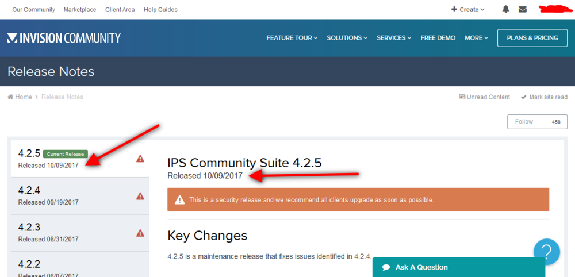Click the Invision Community logo

point(64,38)
